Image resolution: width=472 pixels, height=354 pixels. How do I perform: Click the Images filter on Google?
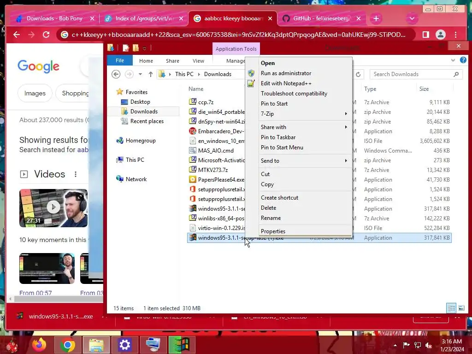point(35,93)
